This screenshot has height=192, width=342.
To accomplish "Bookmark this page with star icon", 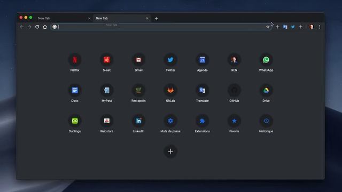I will coord(268,27).
